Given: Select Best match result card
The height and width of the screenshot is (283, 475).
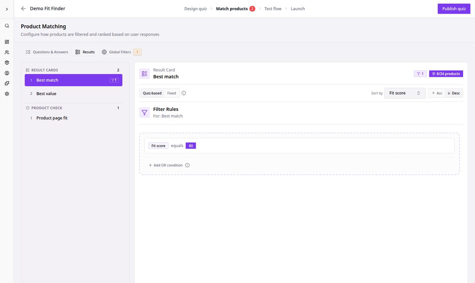Looking at the screenshot, I should pos(74,80).
